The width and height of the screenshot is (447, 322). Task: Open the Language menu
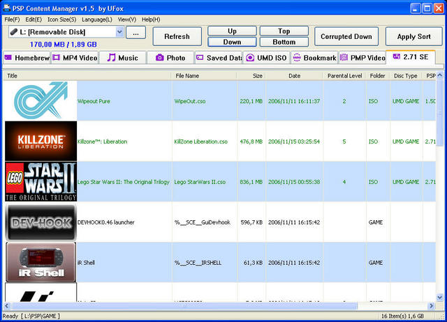pyautogui.click(x=97, y=20)
